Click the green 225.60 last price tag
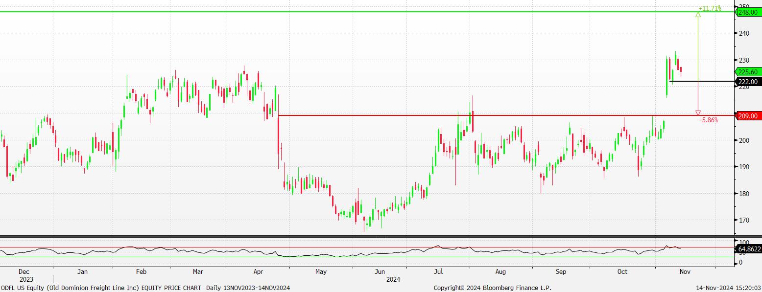Image resolution: width=762 pixels, height=292 pixels. (x=748, y=71)
